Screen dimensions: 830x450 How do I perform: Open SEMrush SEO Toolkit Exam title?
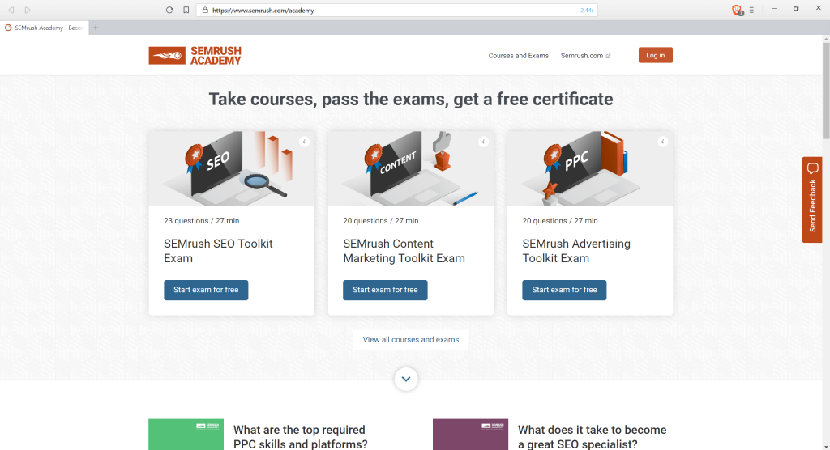point(218,251)
